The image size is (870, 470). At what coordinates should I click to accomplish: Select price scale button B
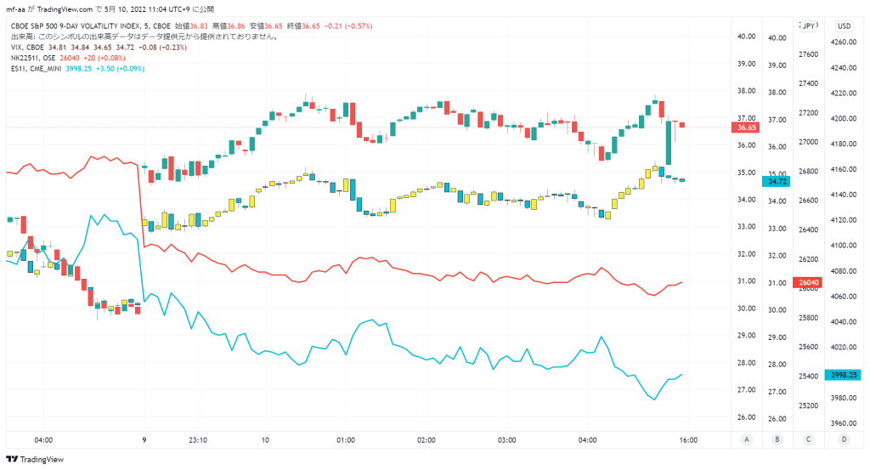(777, 439)
